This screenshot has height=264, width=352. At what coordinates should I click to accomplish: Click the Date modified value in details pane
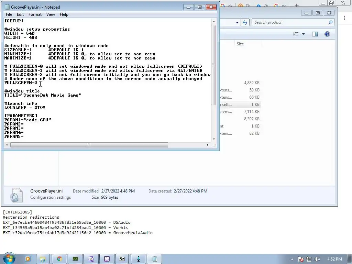118,191
